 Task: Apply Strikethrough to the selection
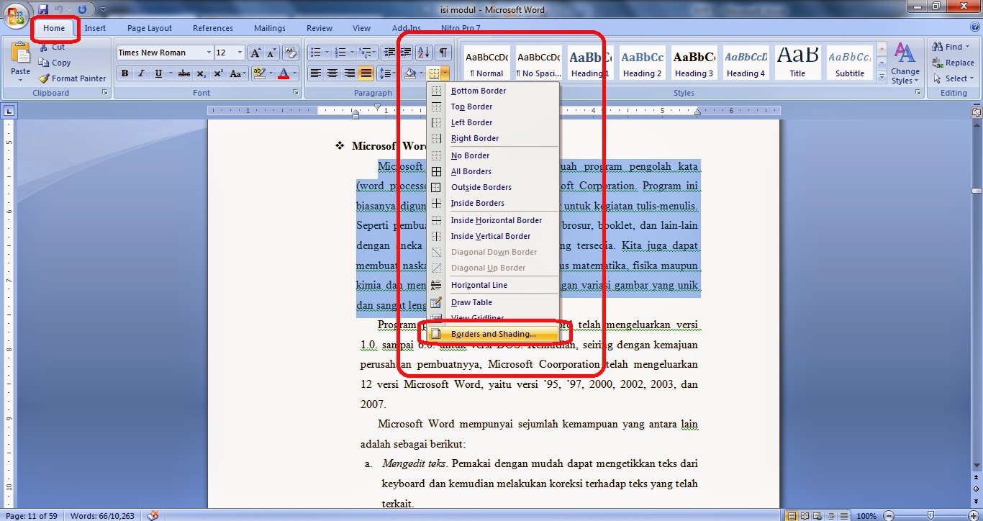186,73
